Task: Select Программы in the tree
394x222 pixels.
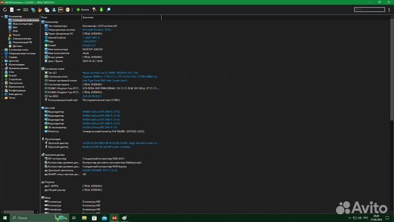Action: [15, 83]
